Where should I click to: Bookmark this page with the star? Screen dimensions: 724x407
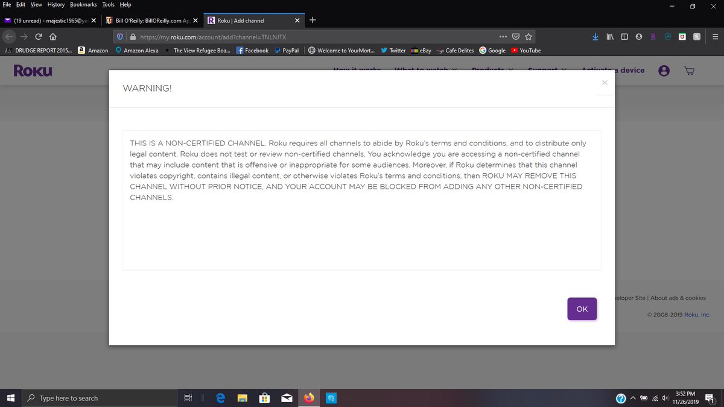point(529,36)
